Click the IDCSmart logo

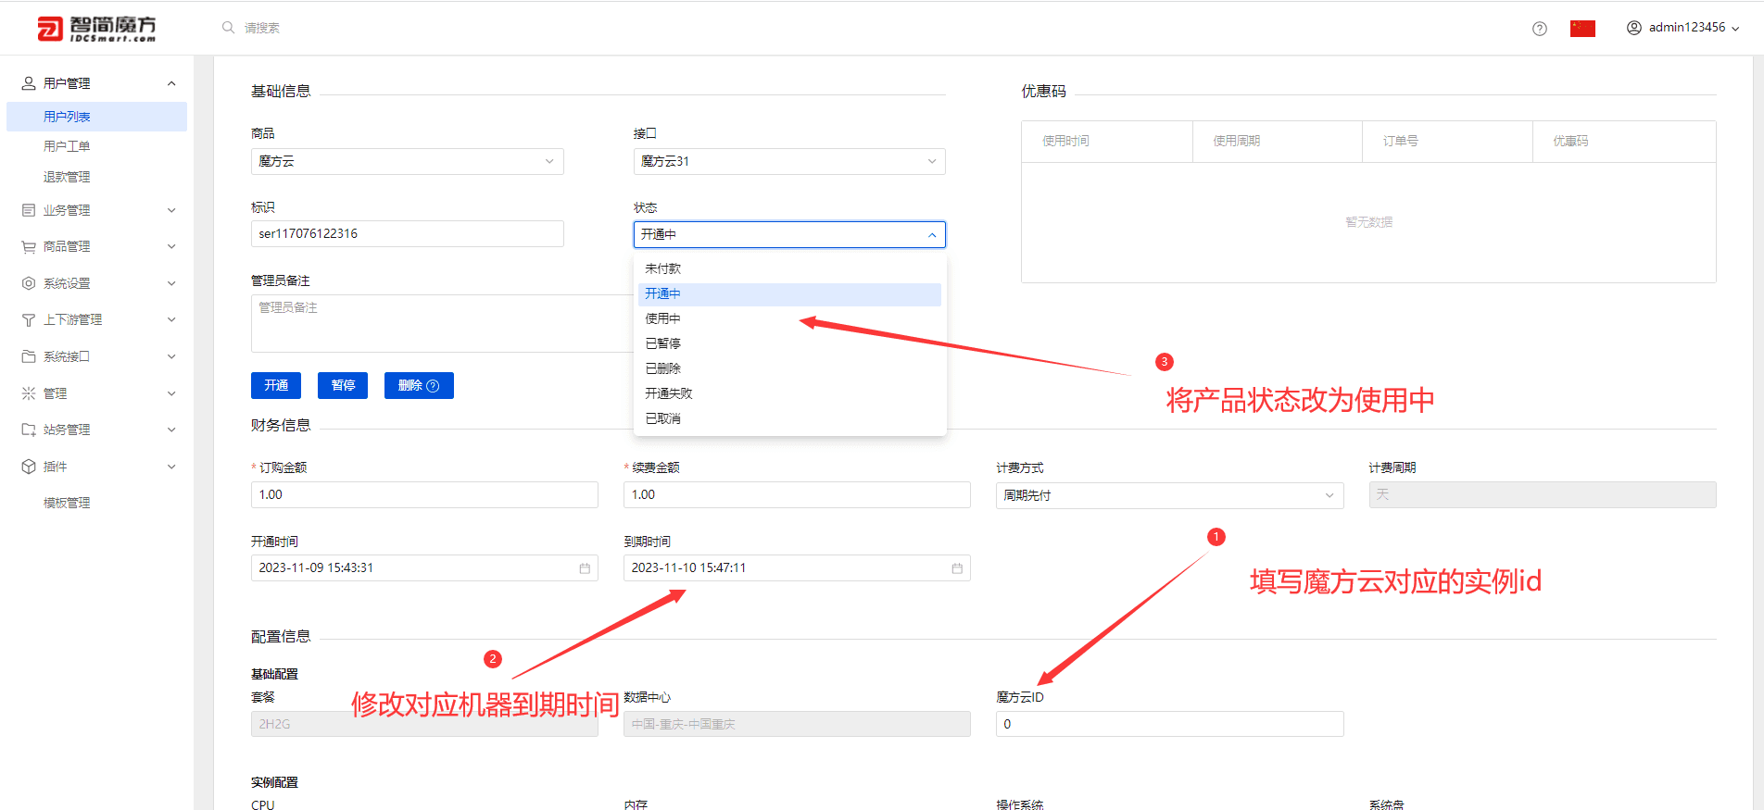(x=96, y=29)
